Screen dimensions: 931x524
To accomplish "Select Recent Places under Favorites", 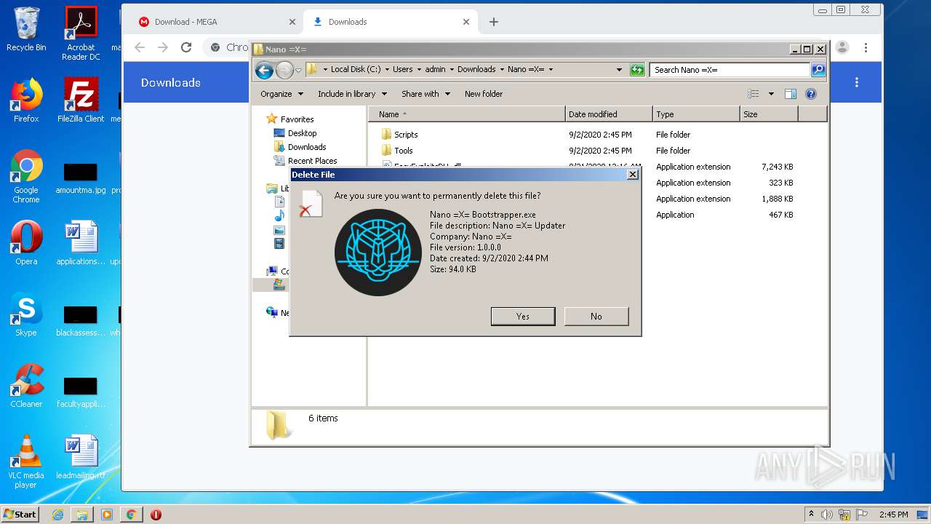I will 312,161.
